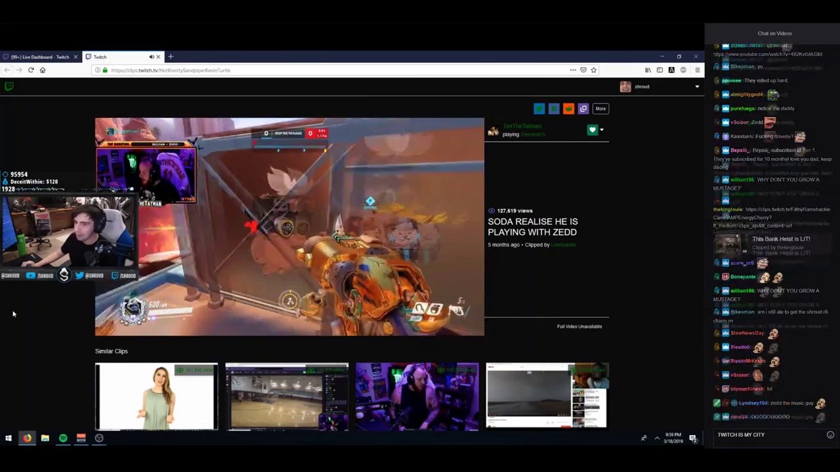Show hidden system tray icons
Viewport: 840px width, 472px height.
[x=657, y=438]
